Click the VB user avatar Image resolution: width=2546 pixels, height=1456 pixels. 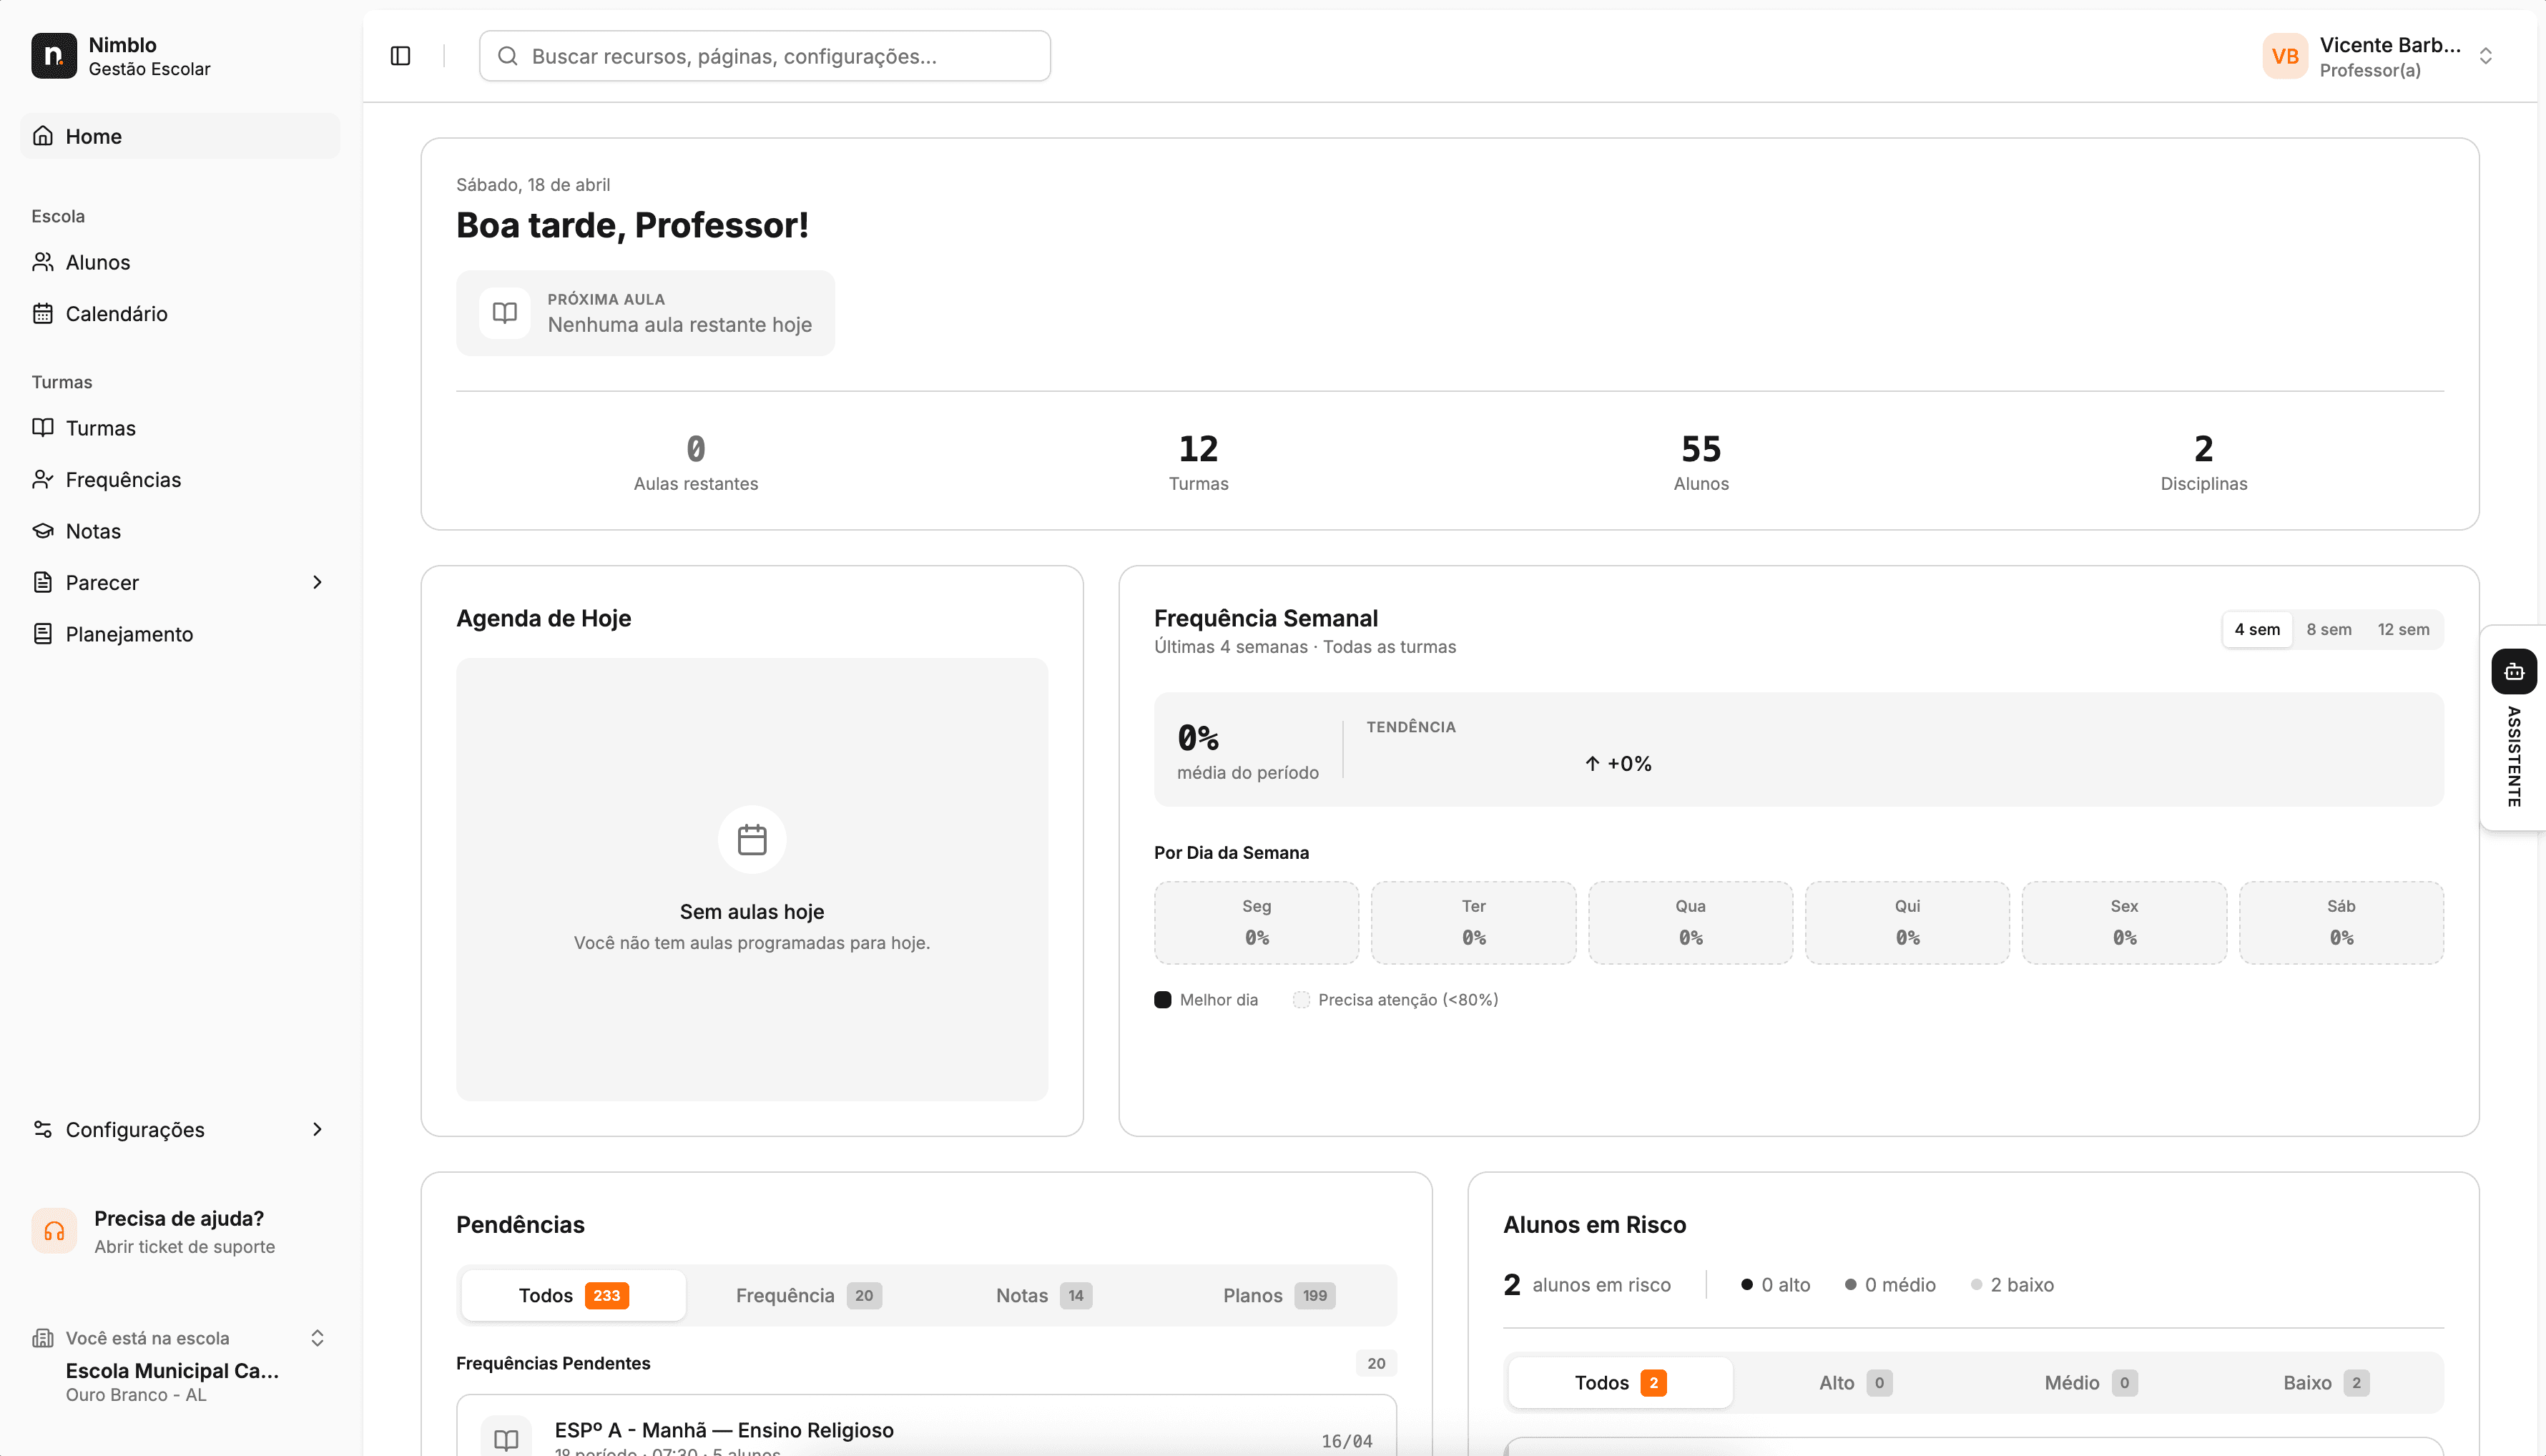coord(2285,56)
